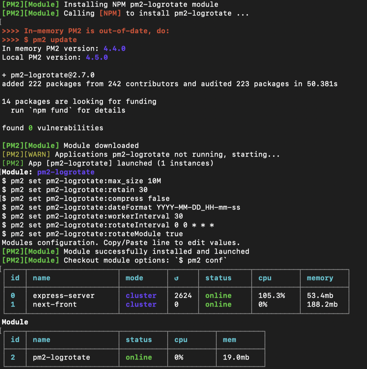367x369 pixels.
Task: Click the text 'pm2-logrotate@2.7.0'
Action: [x=53, y=75]
